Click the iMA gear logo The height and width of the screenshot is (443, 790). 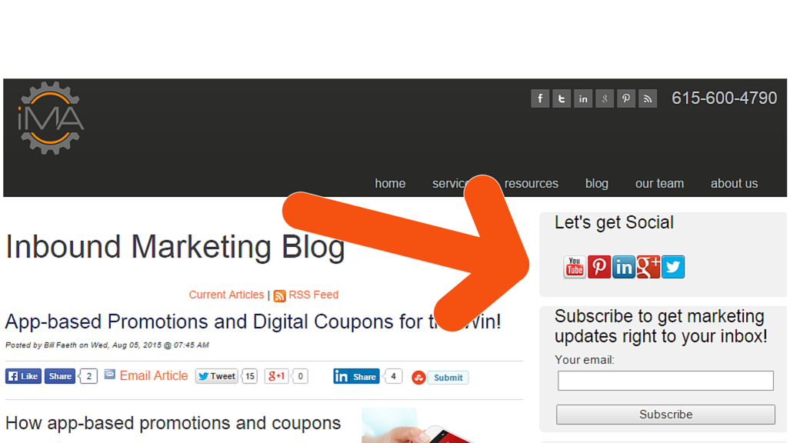pos(50,118)
